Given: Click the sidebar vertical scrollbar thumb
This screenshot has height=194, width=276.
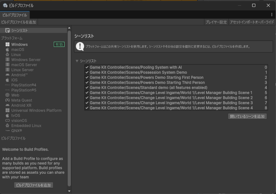Looking at the screenshot, I should coord(69,109).
